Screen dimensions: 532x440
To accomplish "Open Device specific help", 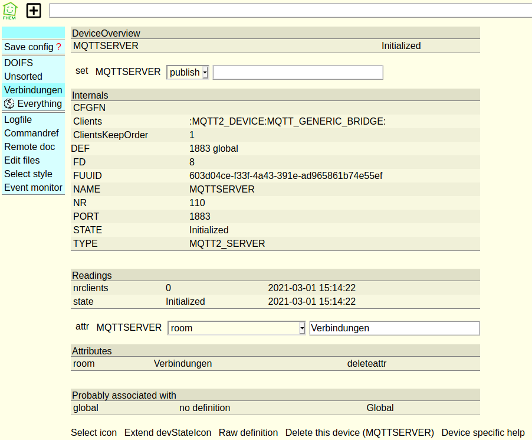I will tap(482, 432).
